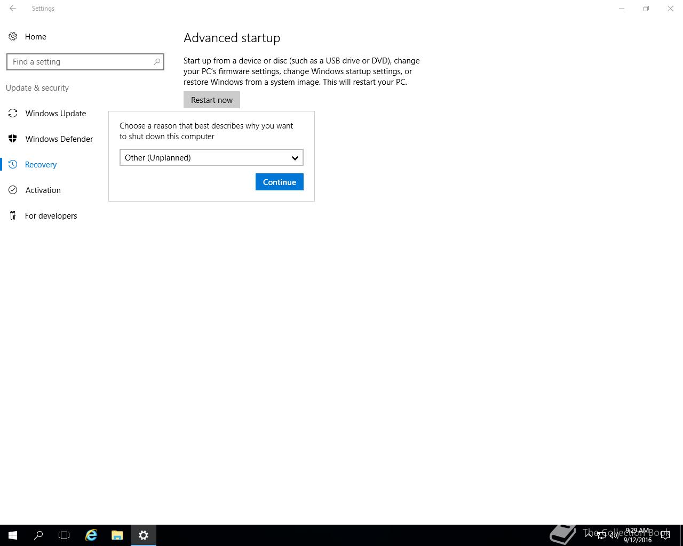The width and height of the screenshot is (683, 546).
Task: Expand the shutdown reason dropdown
Action: click(211, 157)
